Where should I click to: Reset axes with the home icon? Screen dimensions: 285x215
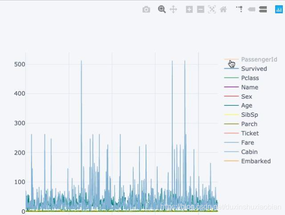224,9
